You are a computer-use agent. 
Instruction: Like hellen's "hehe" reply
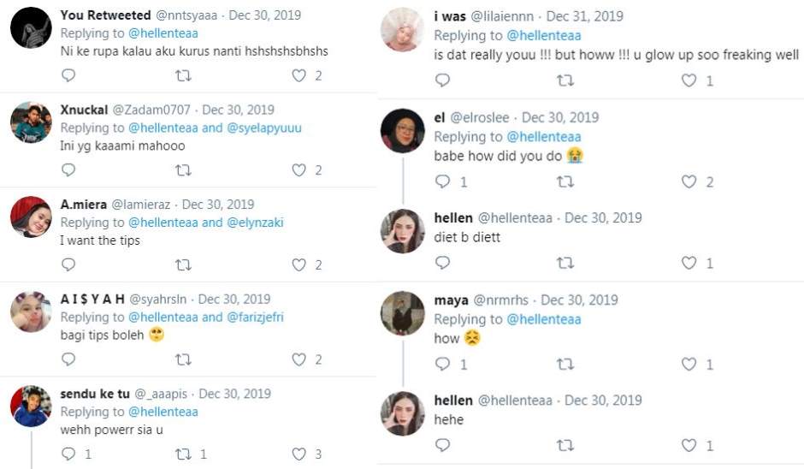click(689, 445)
